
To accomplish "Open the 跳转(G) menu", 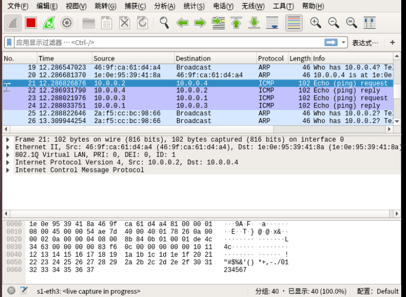I will (x=105, y=6).
